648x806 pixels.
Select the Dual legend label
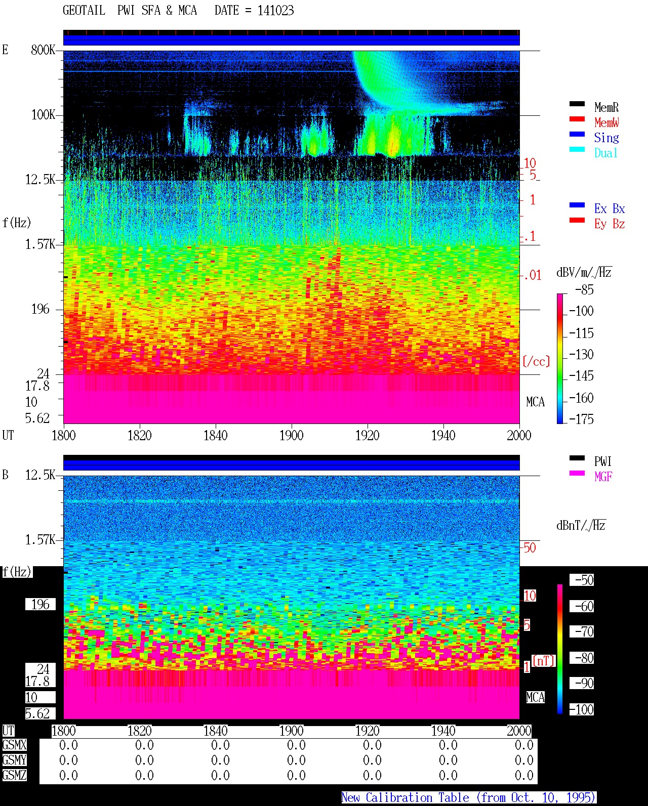point(606,153)
